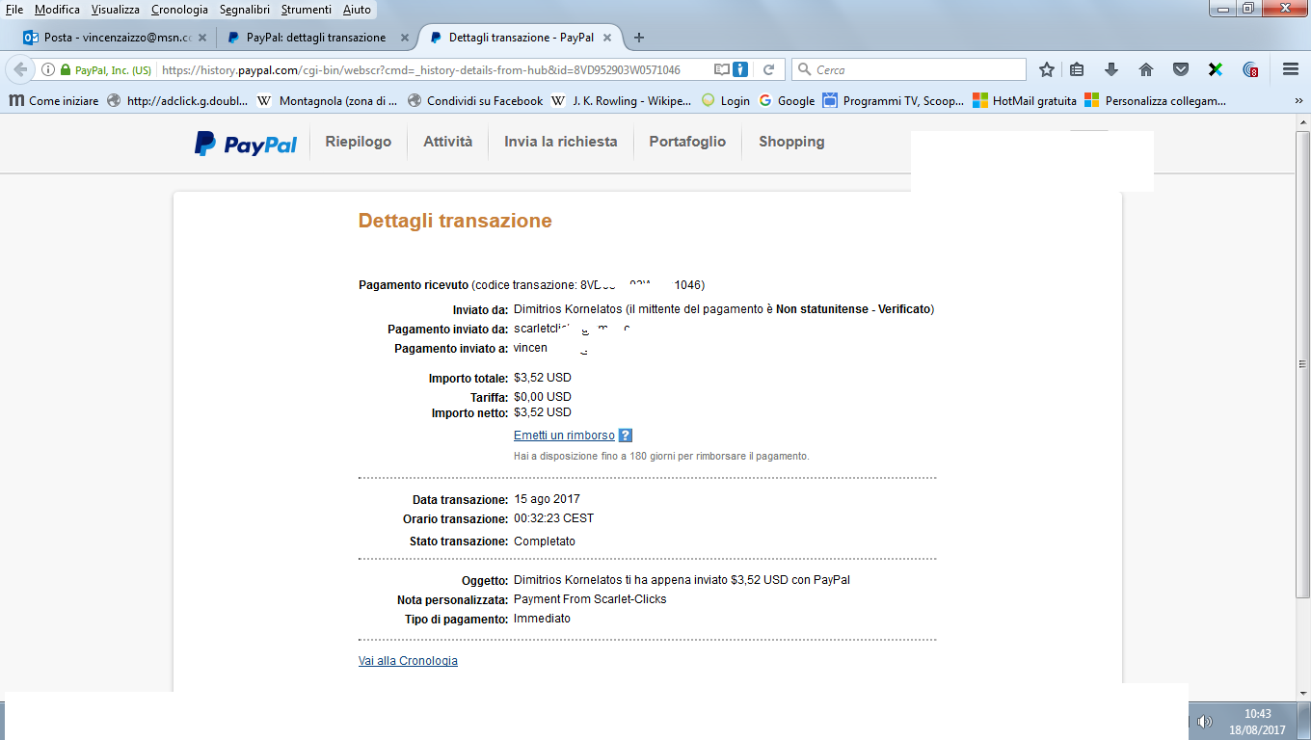Reload the page with refresh icon
Screen dimensions: 1311x740
[x=768, y=69]
